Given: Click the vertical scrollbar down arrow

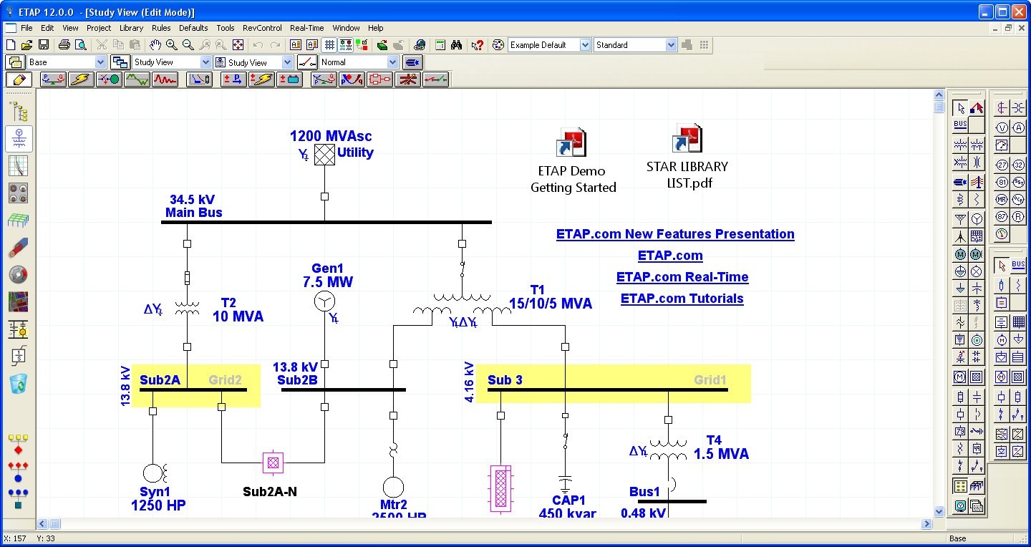Looking at the screenshot, I should click(x=939, y=512).
